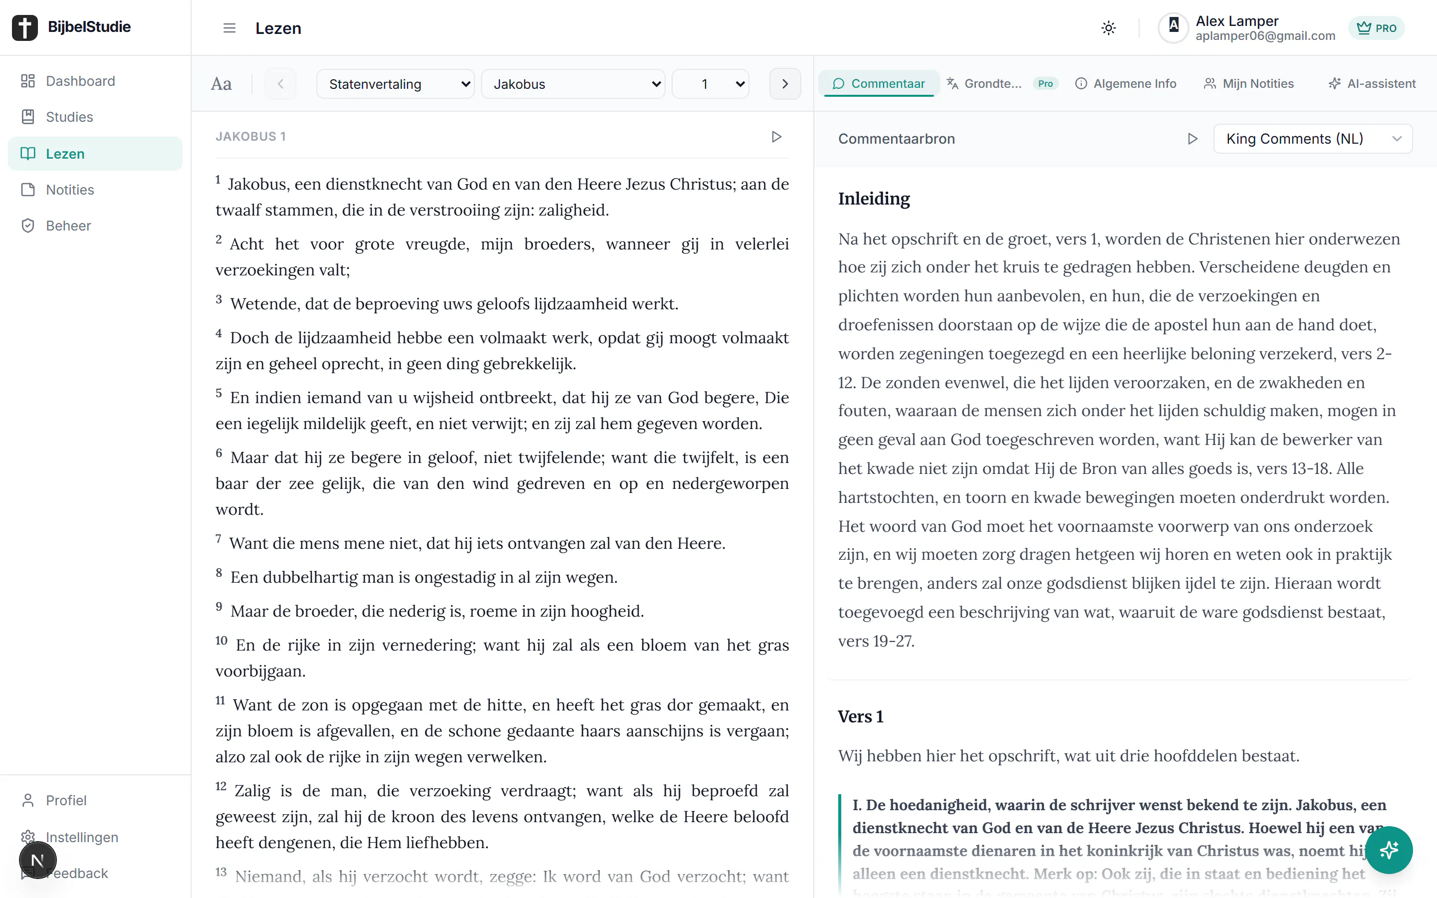The height and width of the screenshot is (898, 1437).
Task: Select verse 1 starting 'Jakobus, een dienstknecht'
Action: 502,197
